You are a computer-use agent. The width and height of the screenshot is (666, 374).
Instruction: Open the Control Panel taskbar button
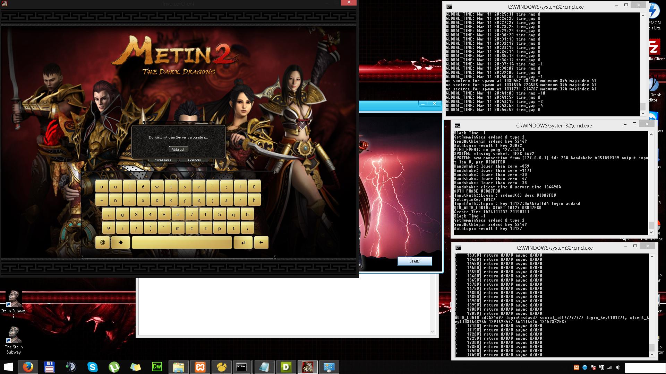(x=329, y=367)
